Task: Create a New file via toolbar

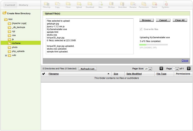Action: point(100,5)
